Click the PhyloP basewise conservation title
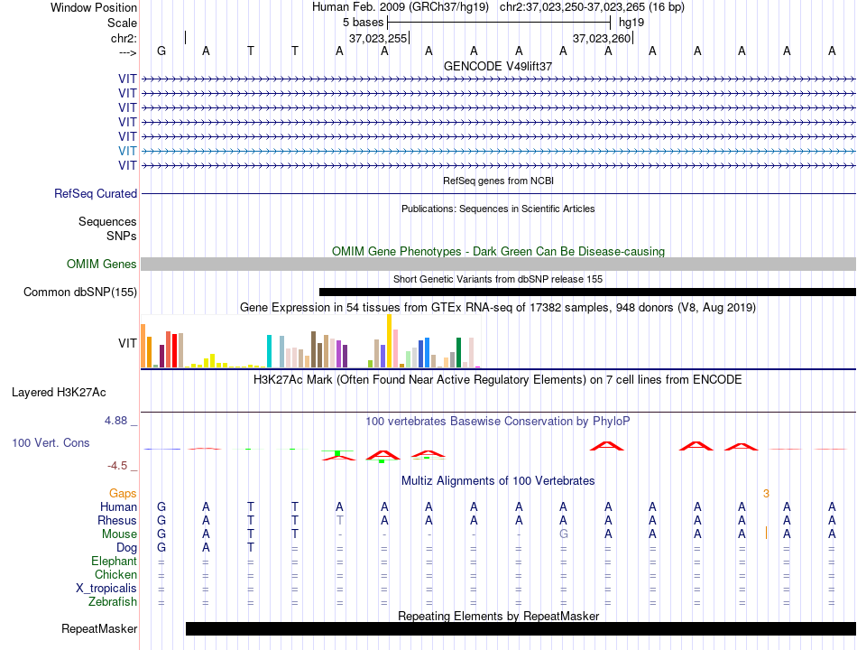Screen dimensions: 857x650 497,422
